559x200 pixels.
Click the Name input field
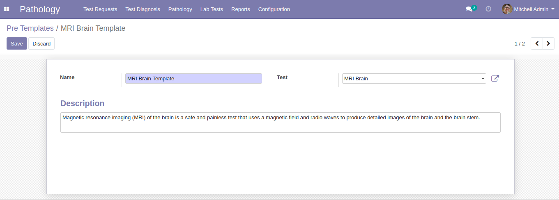pyautogui.click(x=193, y=78)
